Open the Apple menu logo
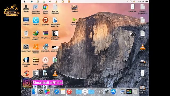The height and width of the screenshot is (96, 170). tap(25, 1)
